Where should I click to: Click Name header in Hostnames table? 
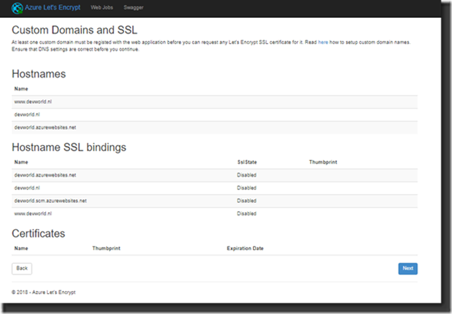click(21, 89)
